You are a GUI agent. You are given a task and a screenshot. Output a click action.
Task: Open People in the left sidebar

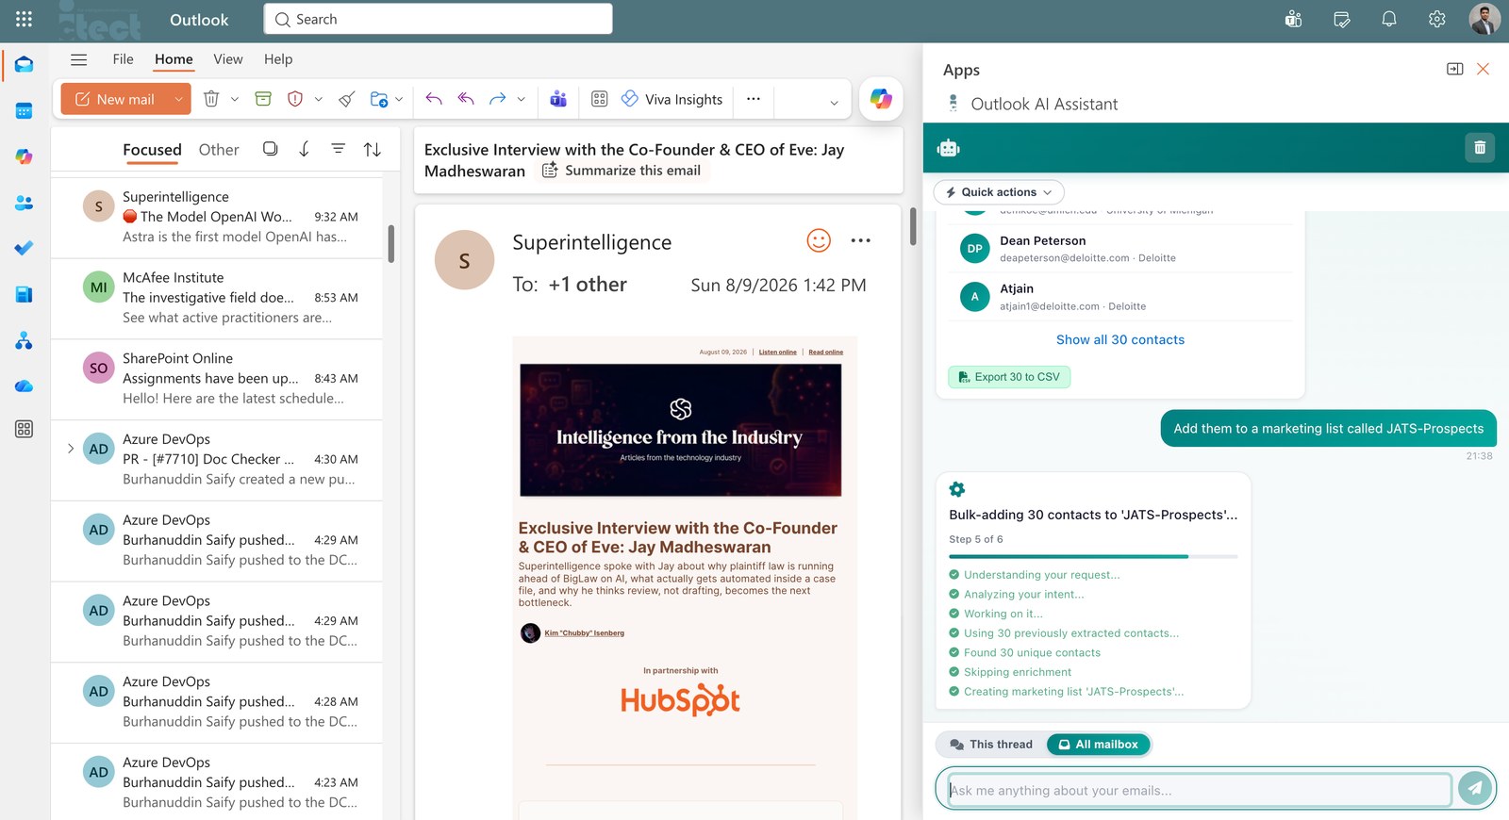click(24, 203)
